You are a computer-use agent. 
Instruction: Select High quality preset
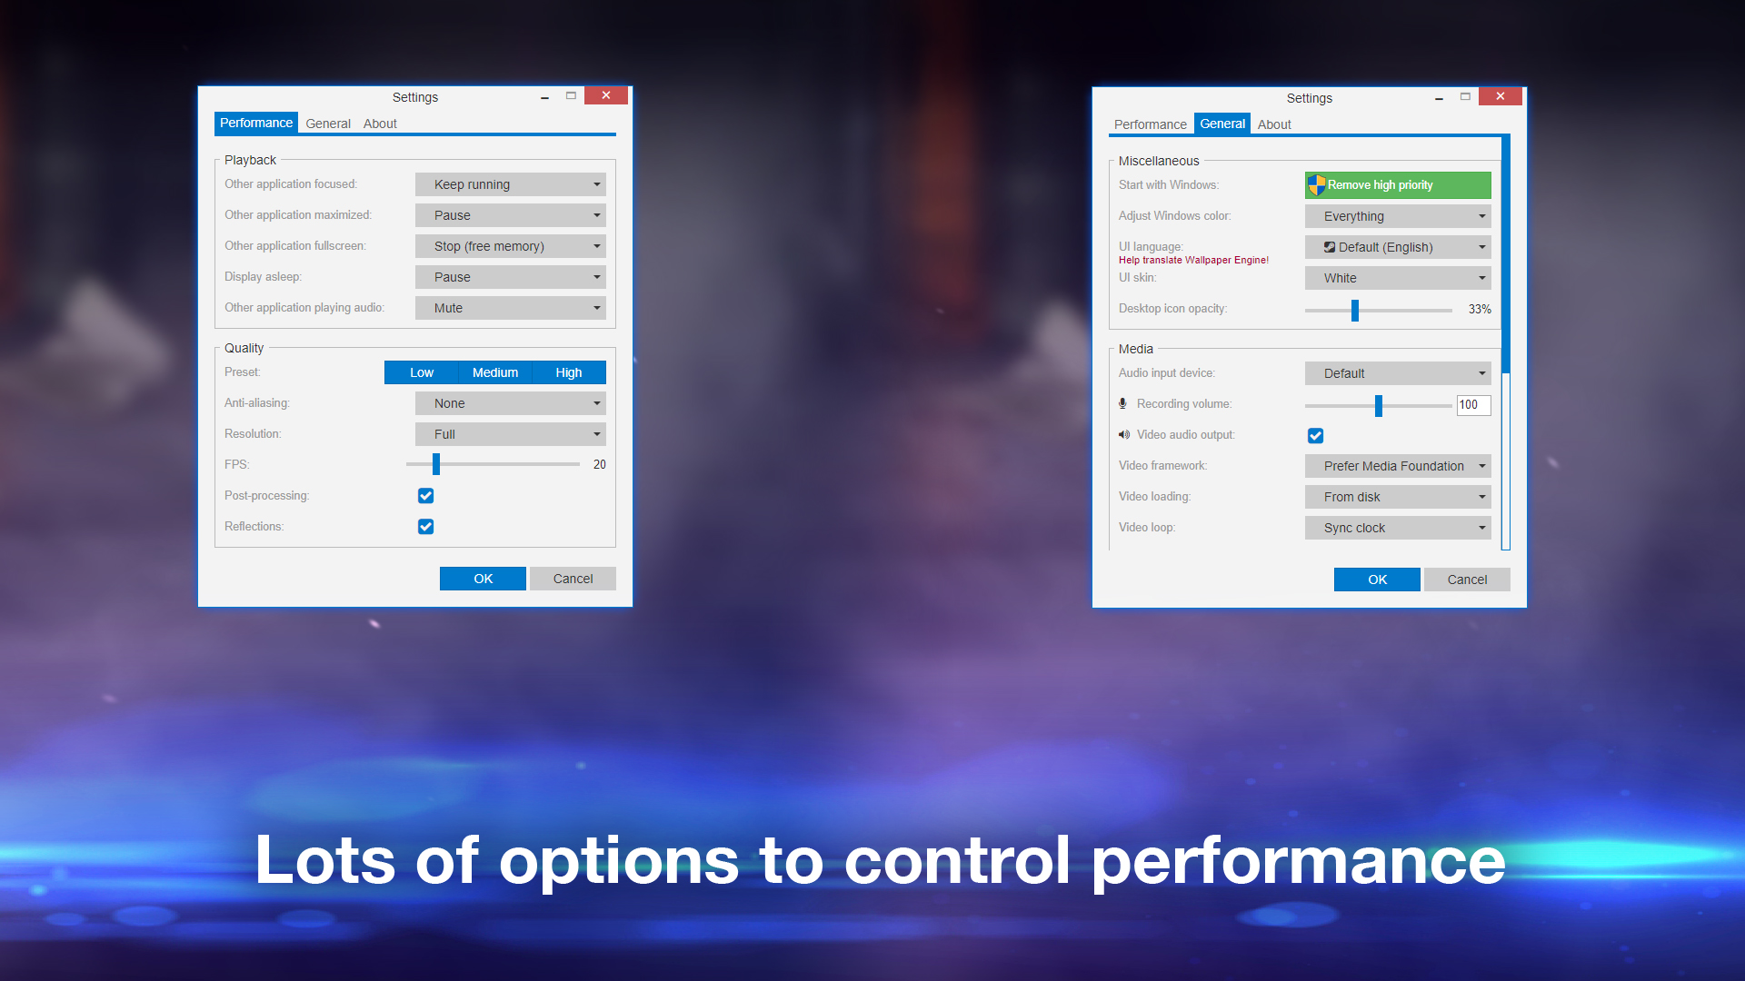coord(567,372)
